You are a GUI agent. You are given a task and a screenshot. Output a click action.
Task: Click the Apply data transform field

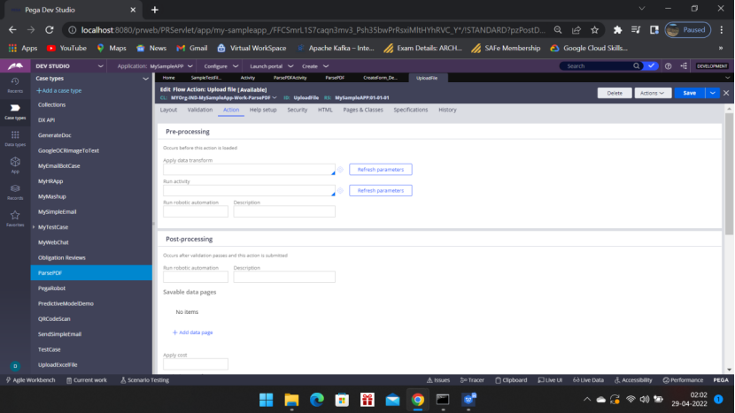click(249, 170)
